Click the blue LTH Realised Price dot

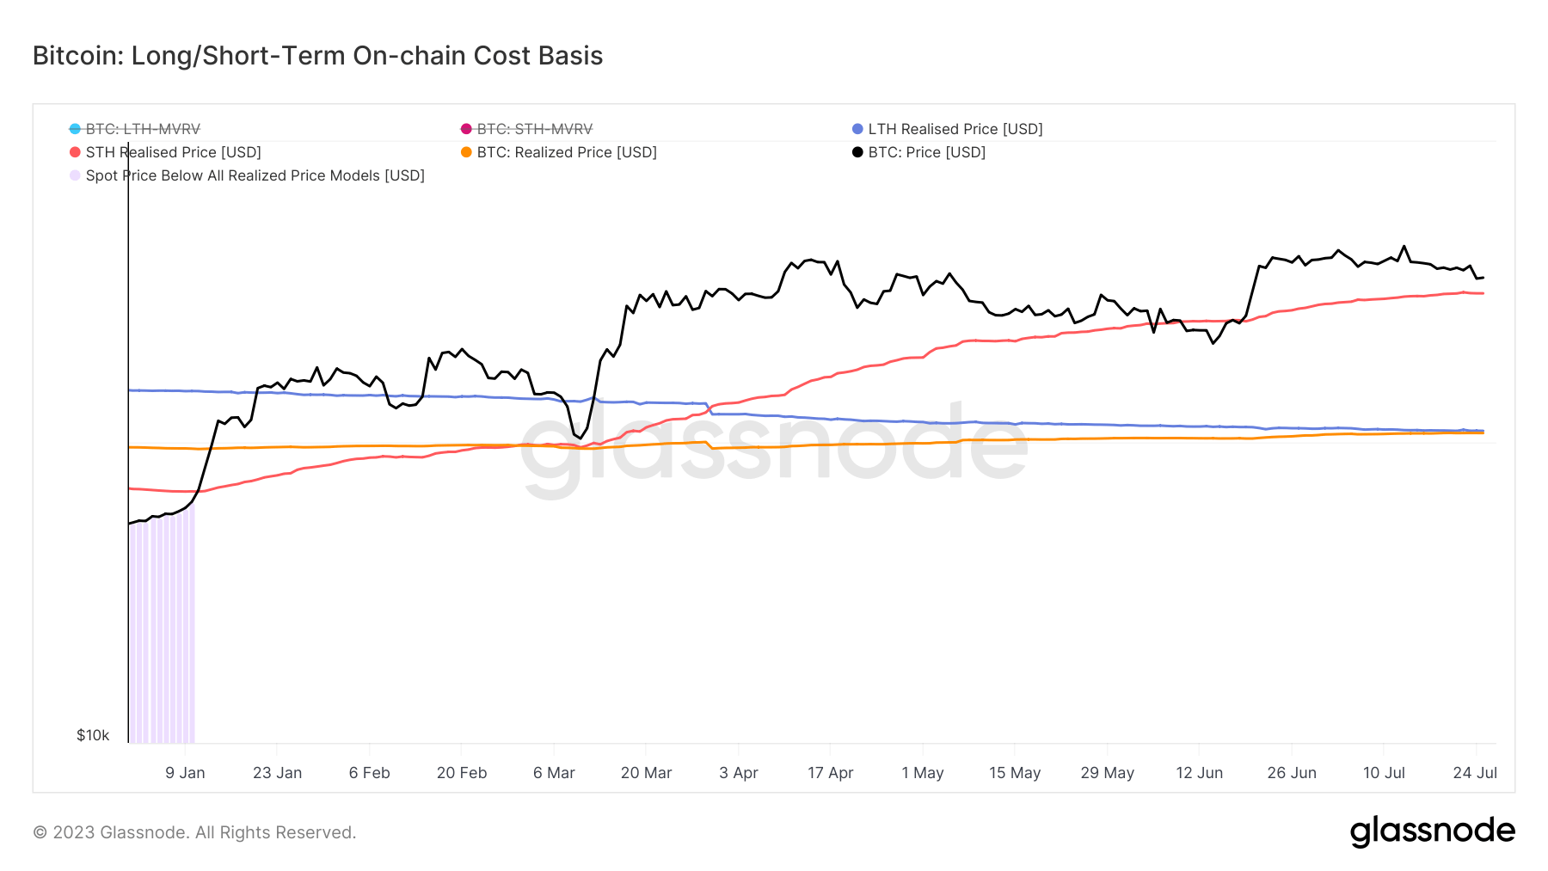pos(857,129)
